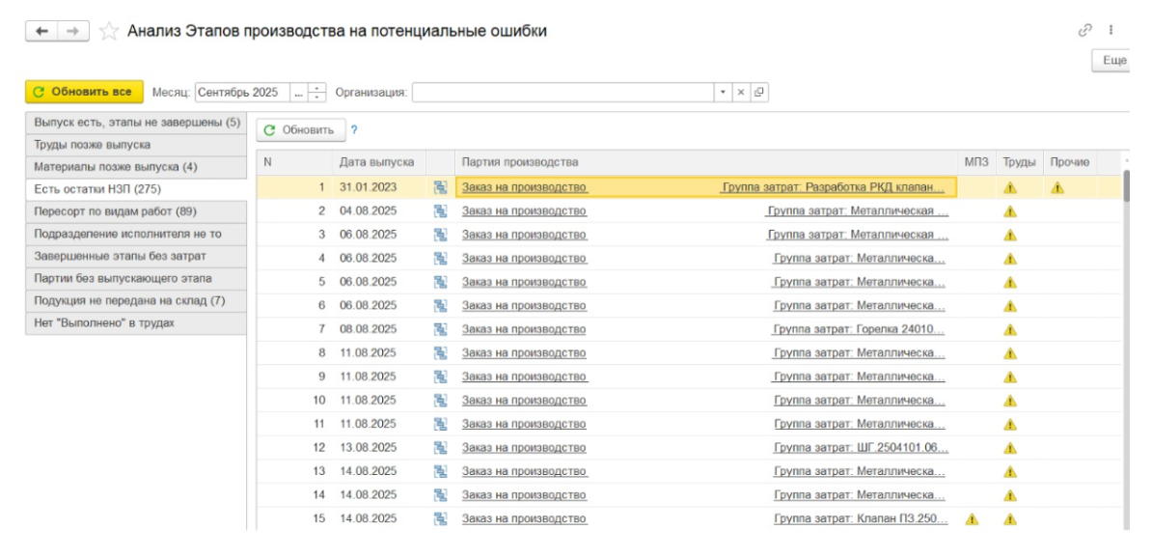The height and width of the screenshot is (558, 1152).
Task: Open 'Группа затрат: Клапан ПЗ.250...' link
Action: (x=861, y=518)
